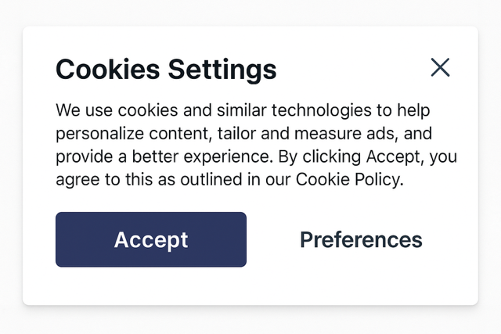
Task: Click the Cookies Settings heading
Action: (166, 70)
